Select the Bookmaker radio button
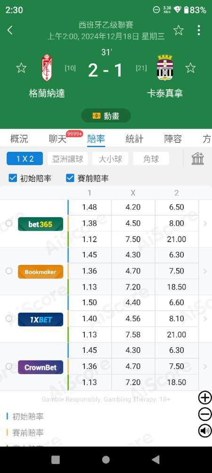Screen dimensions: 212x473 [x=9, y=271]
